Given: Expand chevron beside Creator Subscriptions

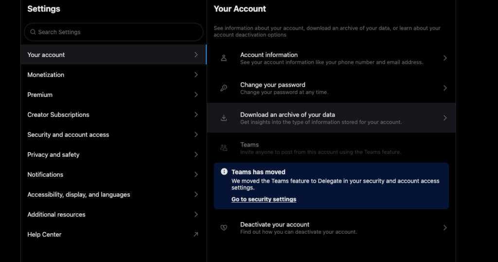Looking at the screenshot, I should tap(196, 115).
